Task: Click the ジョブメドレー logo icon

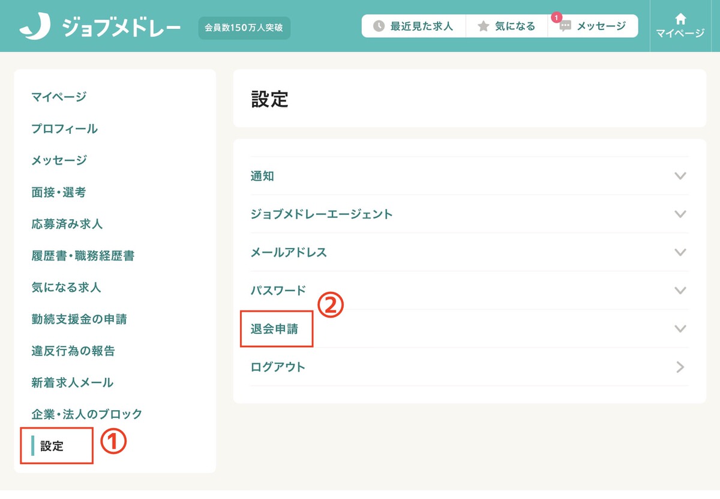Action: 35,27
